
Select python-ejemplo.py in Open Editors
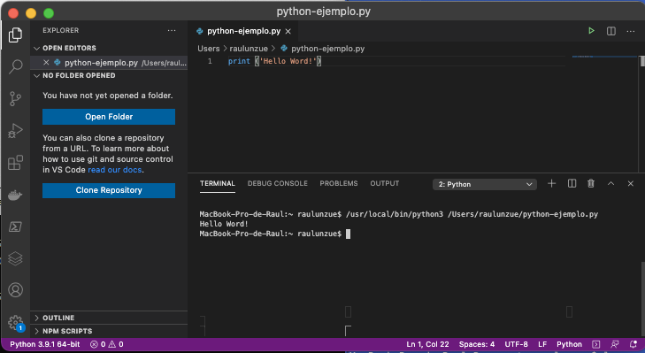pyautogui.click(x=109, y=63)
